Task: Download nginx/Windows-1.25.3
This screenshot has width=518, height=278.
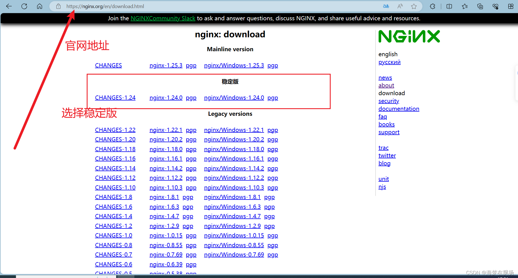Action: (x=234, y=65)
